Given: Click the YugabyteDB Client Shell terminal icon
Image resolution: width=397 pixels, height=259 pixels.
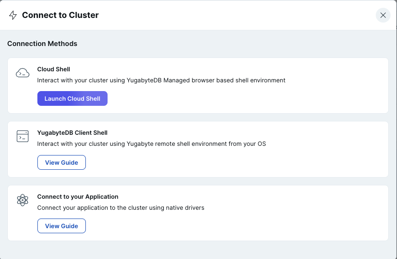Looking at the screenshot, I should 23,136.
